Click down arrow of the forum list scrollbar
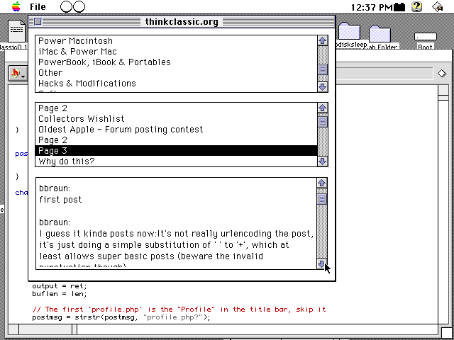The image size is (454, 340). [x=322, y=86]
